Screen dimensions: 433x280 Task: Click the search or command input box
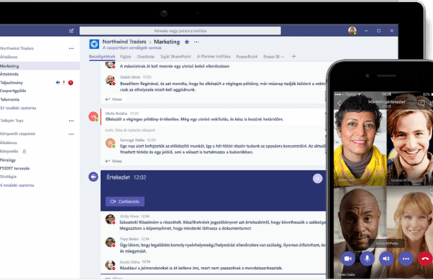pos(180,30)
